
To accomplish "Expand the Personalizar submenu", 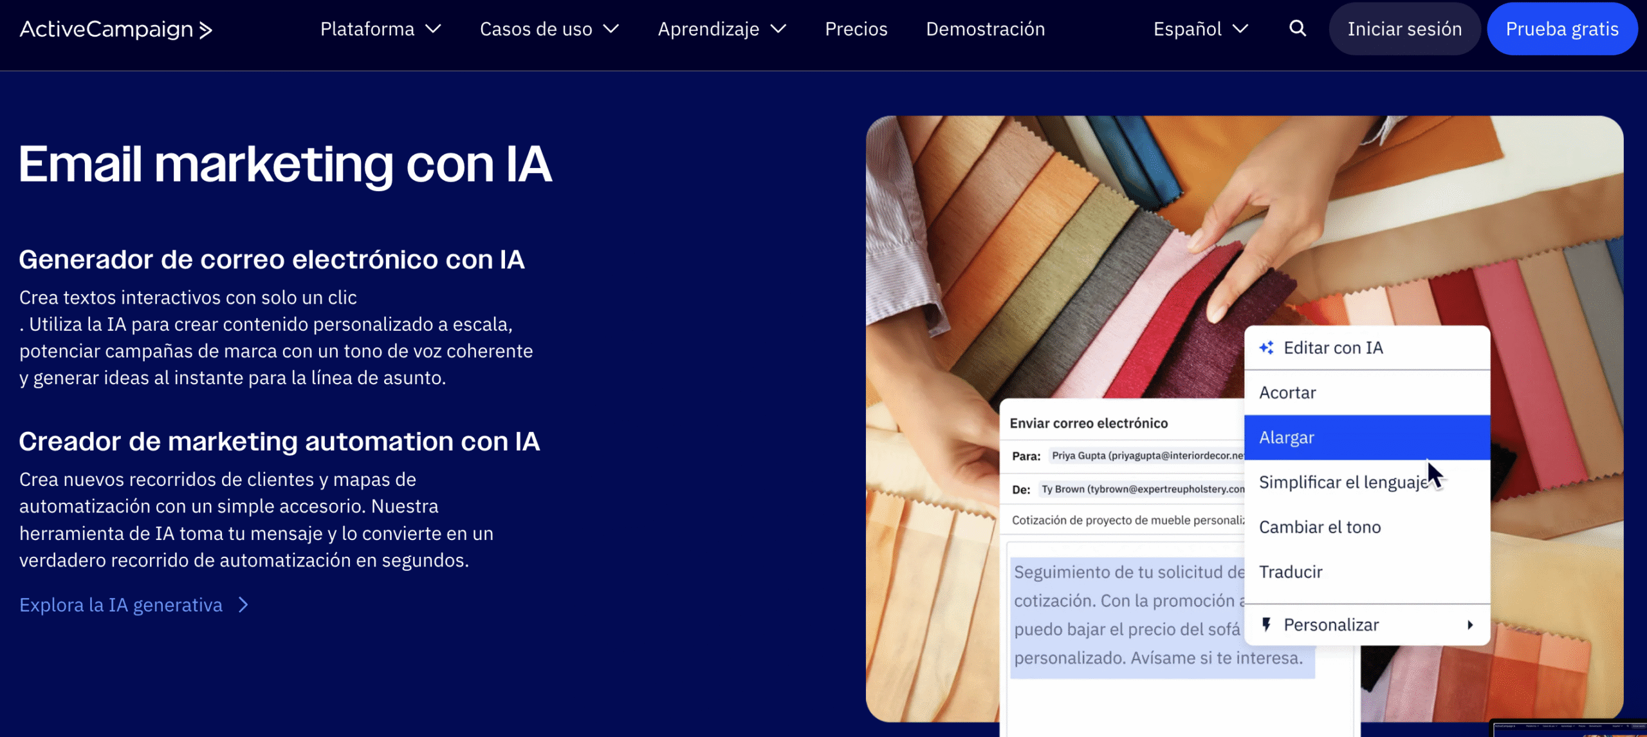I will [1470, 623].
